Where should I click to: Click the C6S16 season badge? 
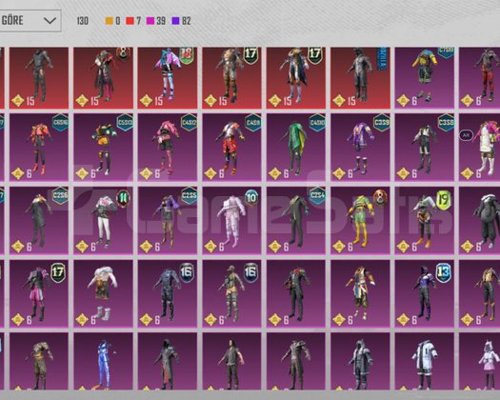(x=60, y=123)
